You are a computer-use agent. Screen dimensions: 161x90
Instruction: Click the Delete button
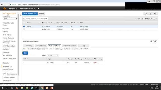click(41, 14)
